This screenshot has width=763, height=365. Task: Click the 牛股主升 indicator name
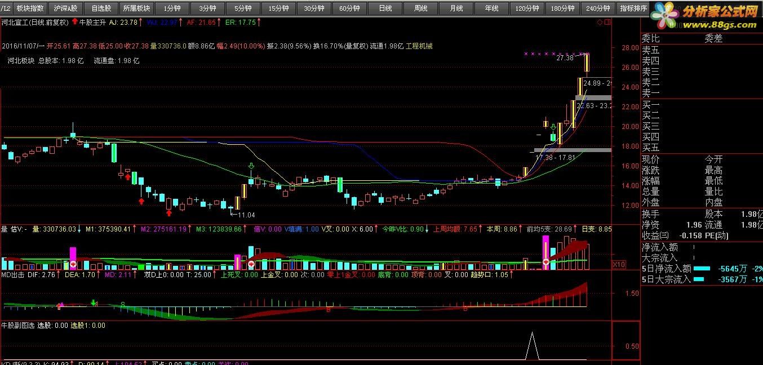tap(92, 23)
